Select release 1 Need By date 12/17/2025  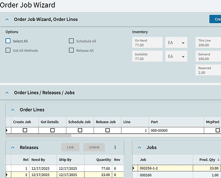[x=43, y=169]
